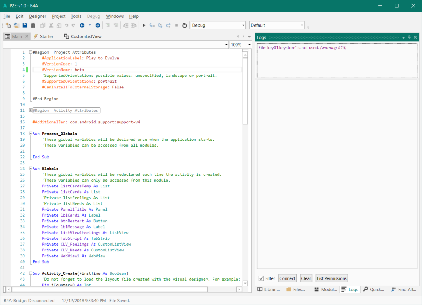
Task: Open the Designer menu
Action: pyautogui.click(x=38, y=16)
